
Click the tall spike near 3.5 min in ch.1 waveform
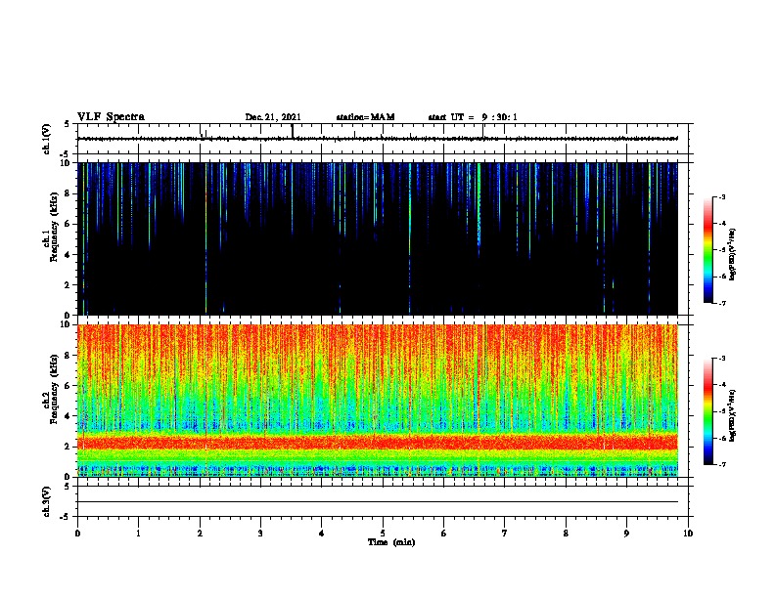[293, 131]
